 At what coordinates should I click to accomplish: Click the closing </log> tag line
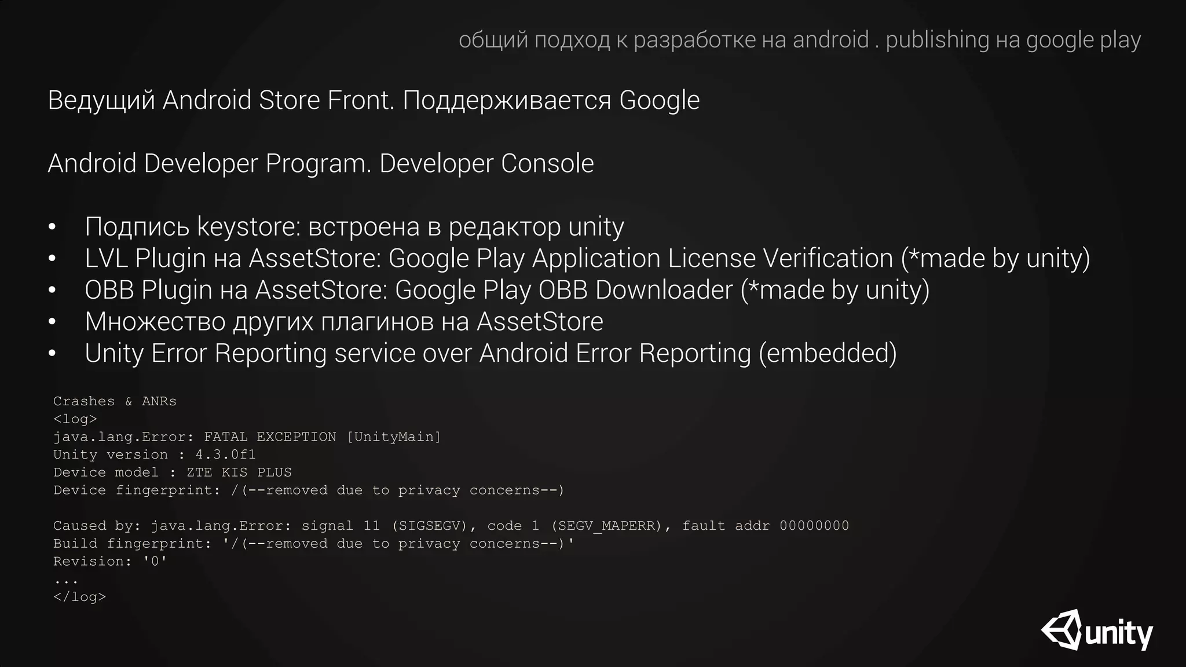pyautogui.click(x=80, y=597)
